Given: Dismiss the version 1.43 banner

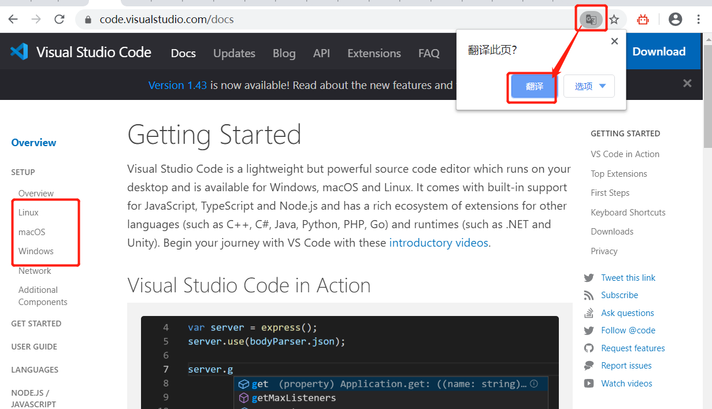Looking at the screenshot, I should coord(687,83).
